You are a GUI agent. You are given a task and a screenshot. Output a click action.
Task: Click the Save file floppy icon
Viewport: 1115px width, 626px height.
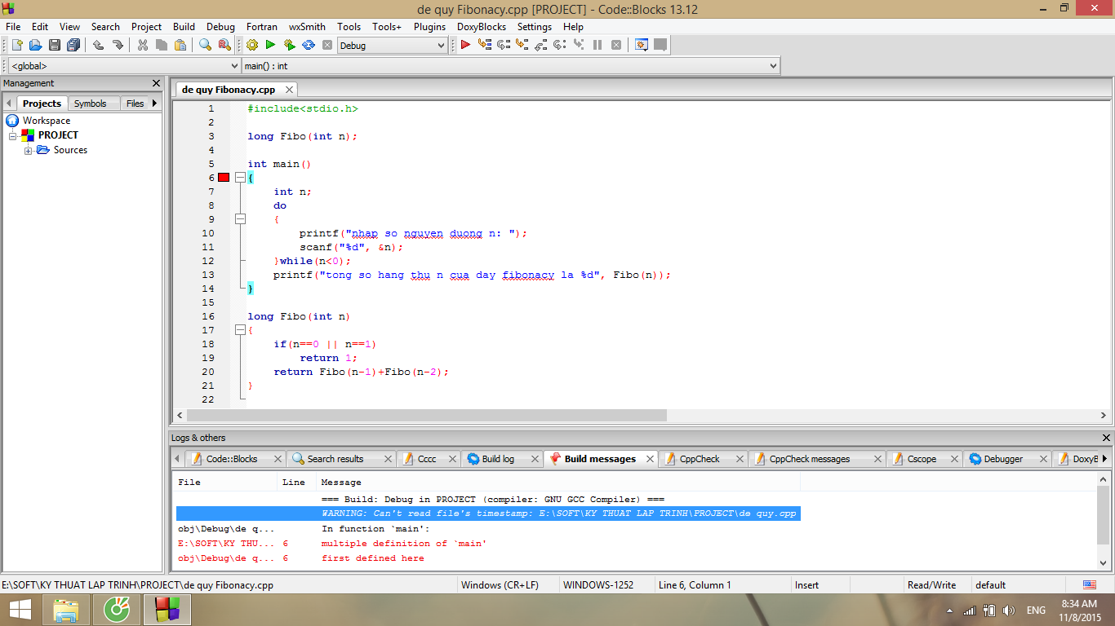click(x=55, y=46)
